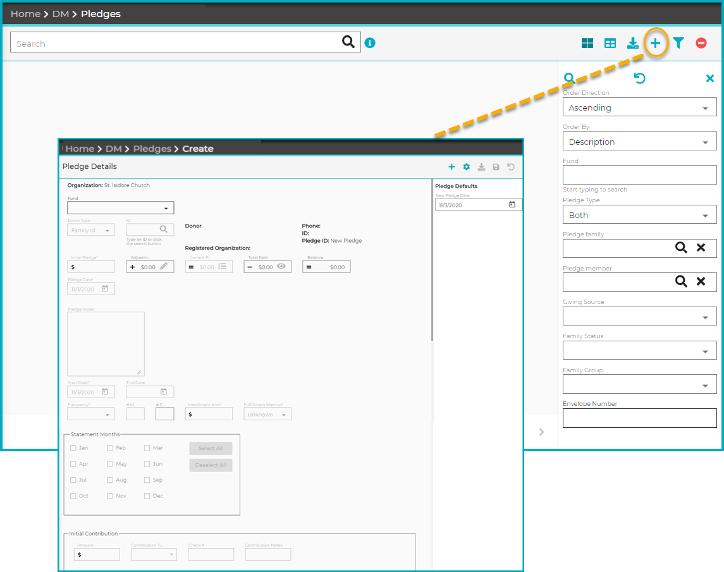Check the Aug statement month
Screen dimensions: 724x572
[110, 480]
